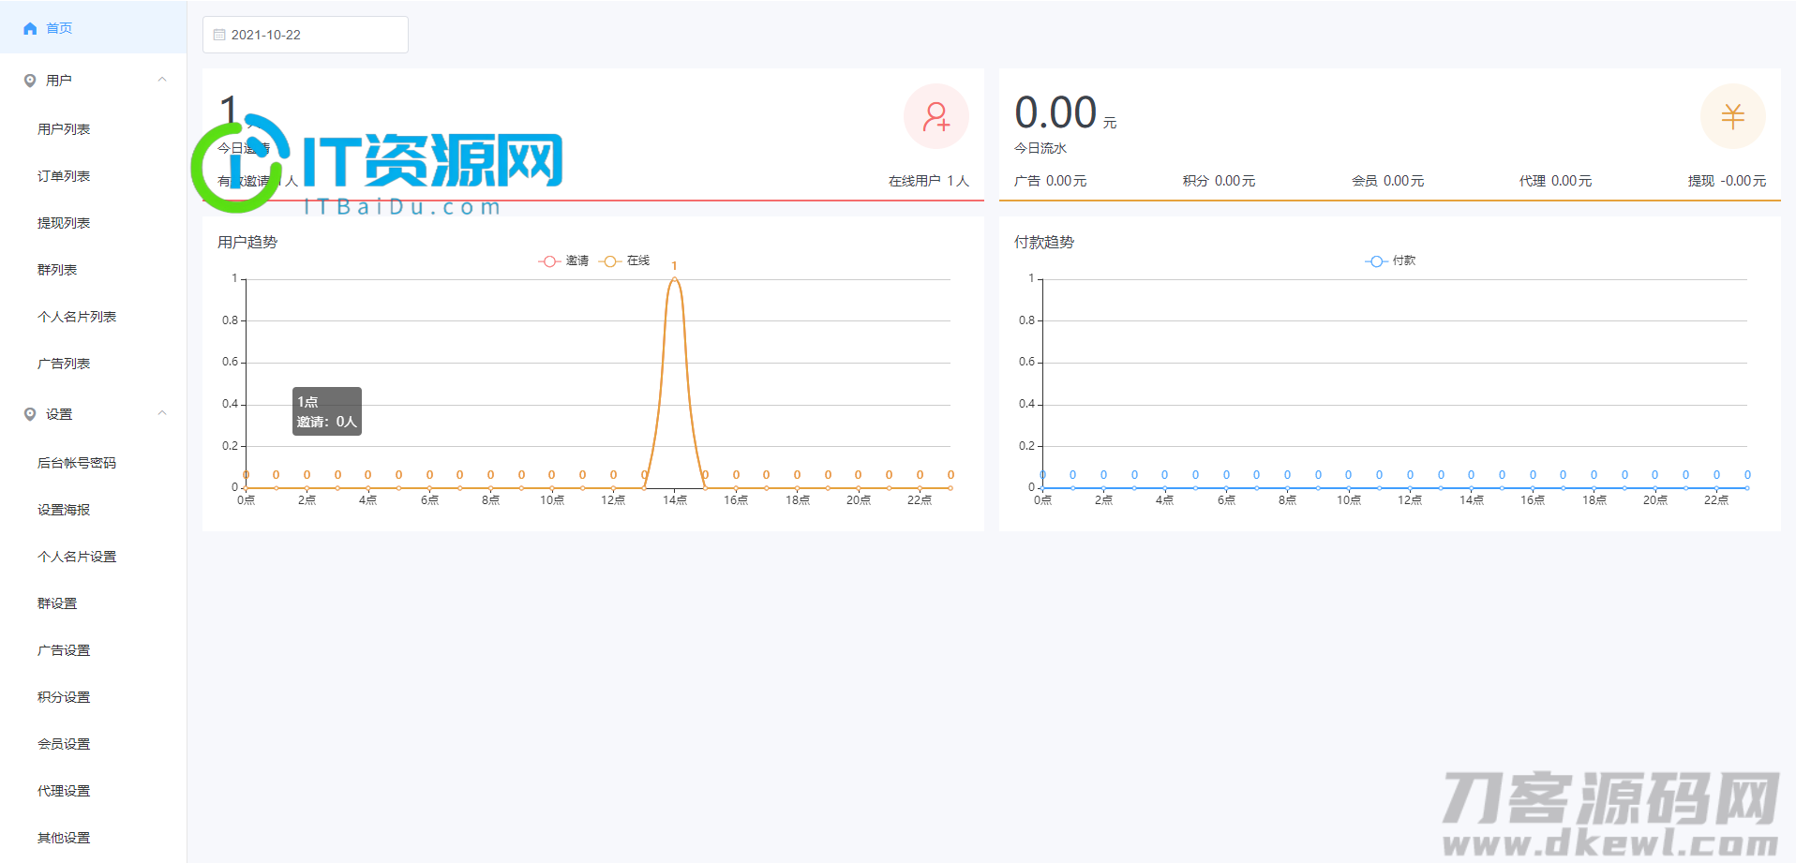1796x863 pixels.
Task: Click the location pin icon beside 设置
Action: tap(30, 414)
